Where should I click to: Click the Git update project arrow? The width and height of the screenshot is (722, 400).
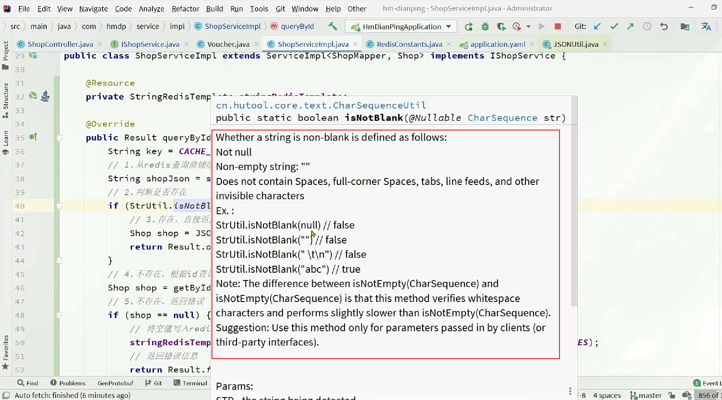(x=597, y=27)
